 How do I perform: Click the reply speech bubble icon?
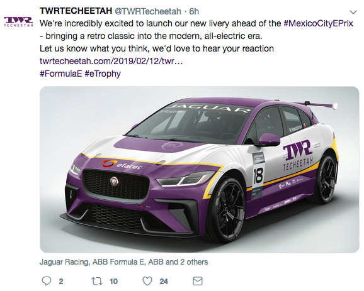point(47,281)
